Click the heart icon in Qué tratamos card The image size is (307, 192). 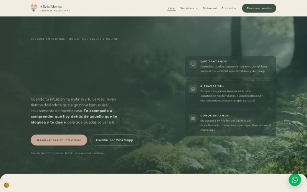[193, 64]
